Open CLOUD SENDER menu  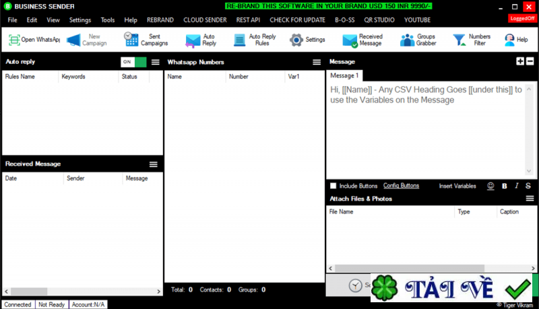pos(205,20)
